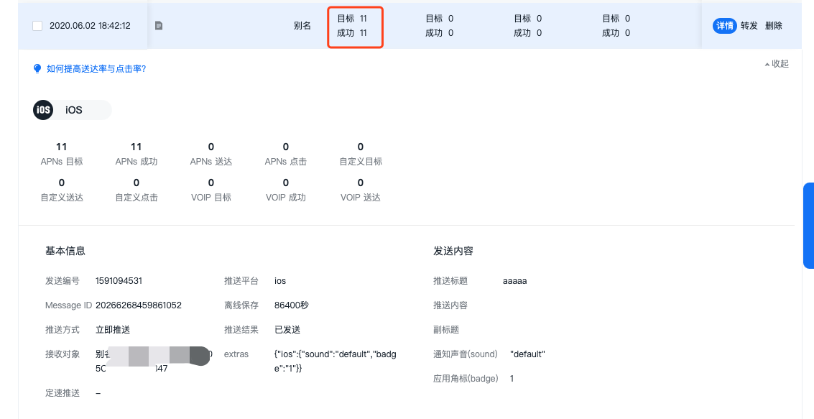Tick the checkbox for the 2020.06.02 push record

(x=37, y=26)
